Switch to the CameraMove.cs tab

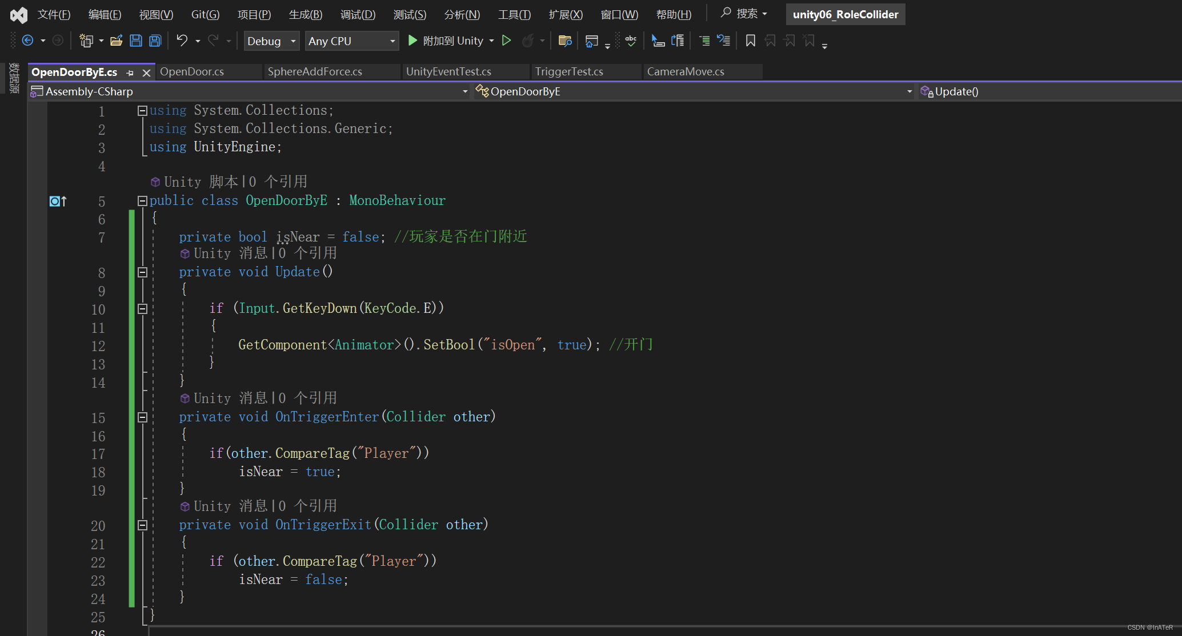685,71
